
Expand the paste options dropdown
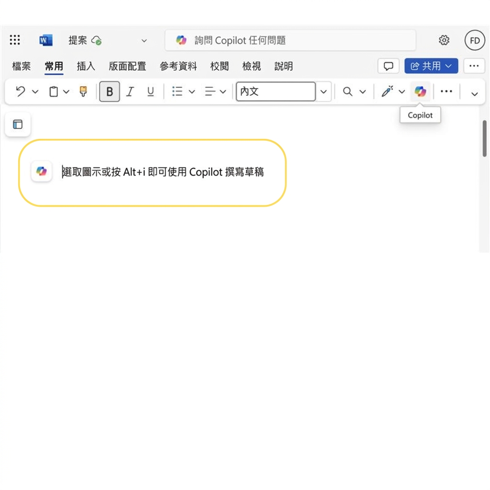66,91
